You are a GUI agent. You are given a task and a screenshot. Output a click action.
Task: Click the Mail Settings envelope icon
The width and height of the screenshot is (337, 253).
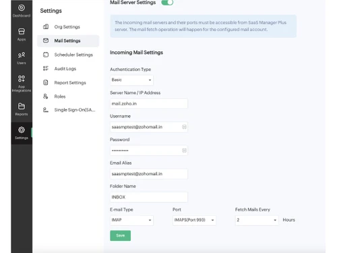click(x=46, y=40)
